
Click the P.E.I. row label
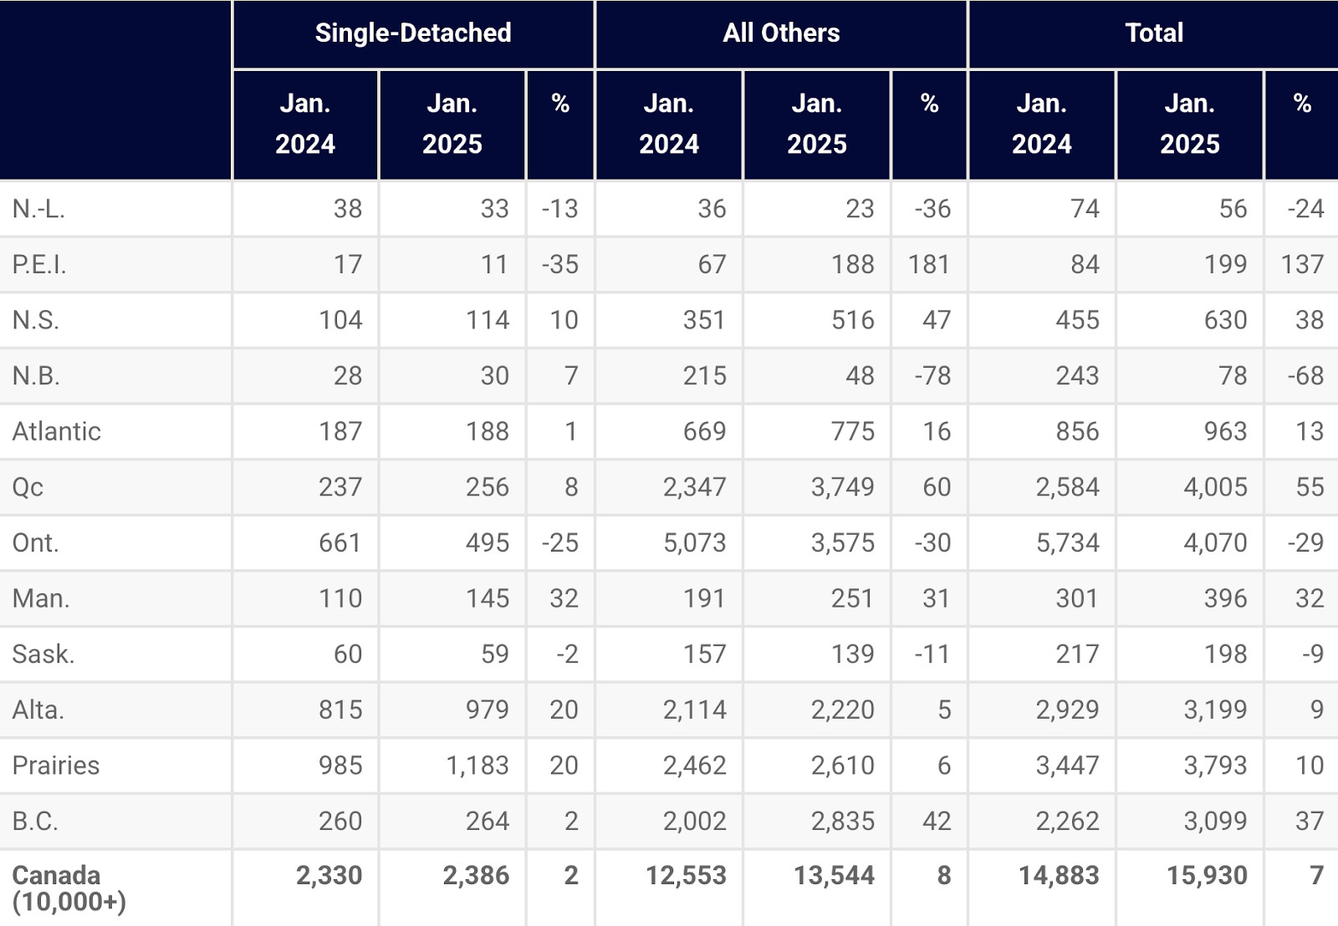(x=39, y=265)
